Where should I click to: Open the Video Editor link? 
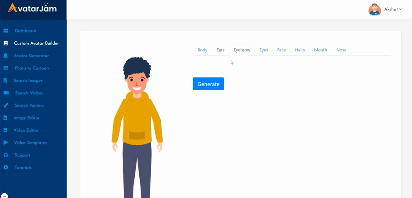(x=26, y=130)
